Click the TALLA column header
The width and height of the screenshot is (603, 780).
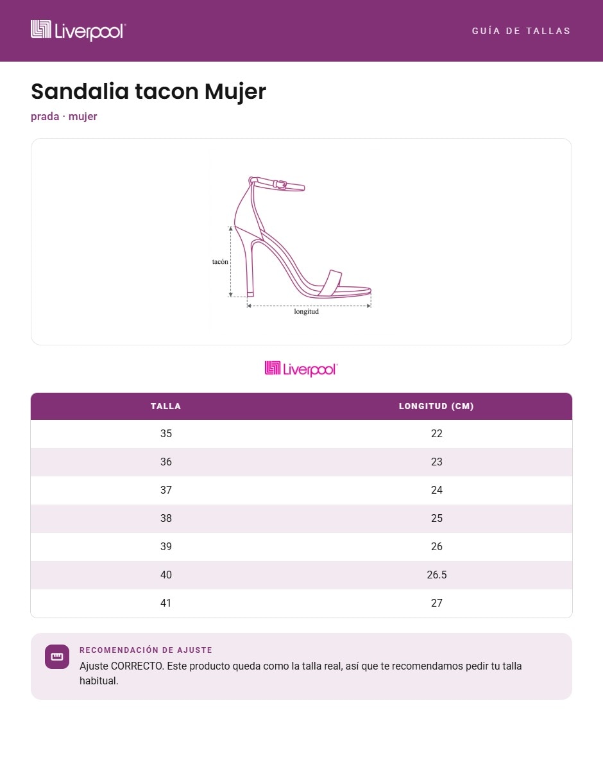coord(166,406)
